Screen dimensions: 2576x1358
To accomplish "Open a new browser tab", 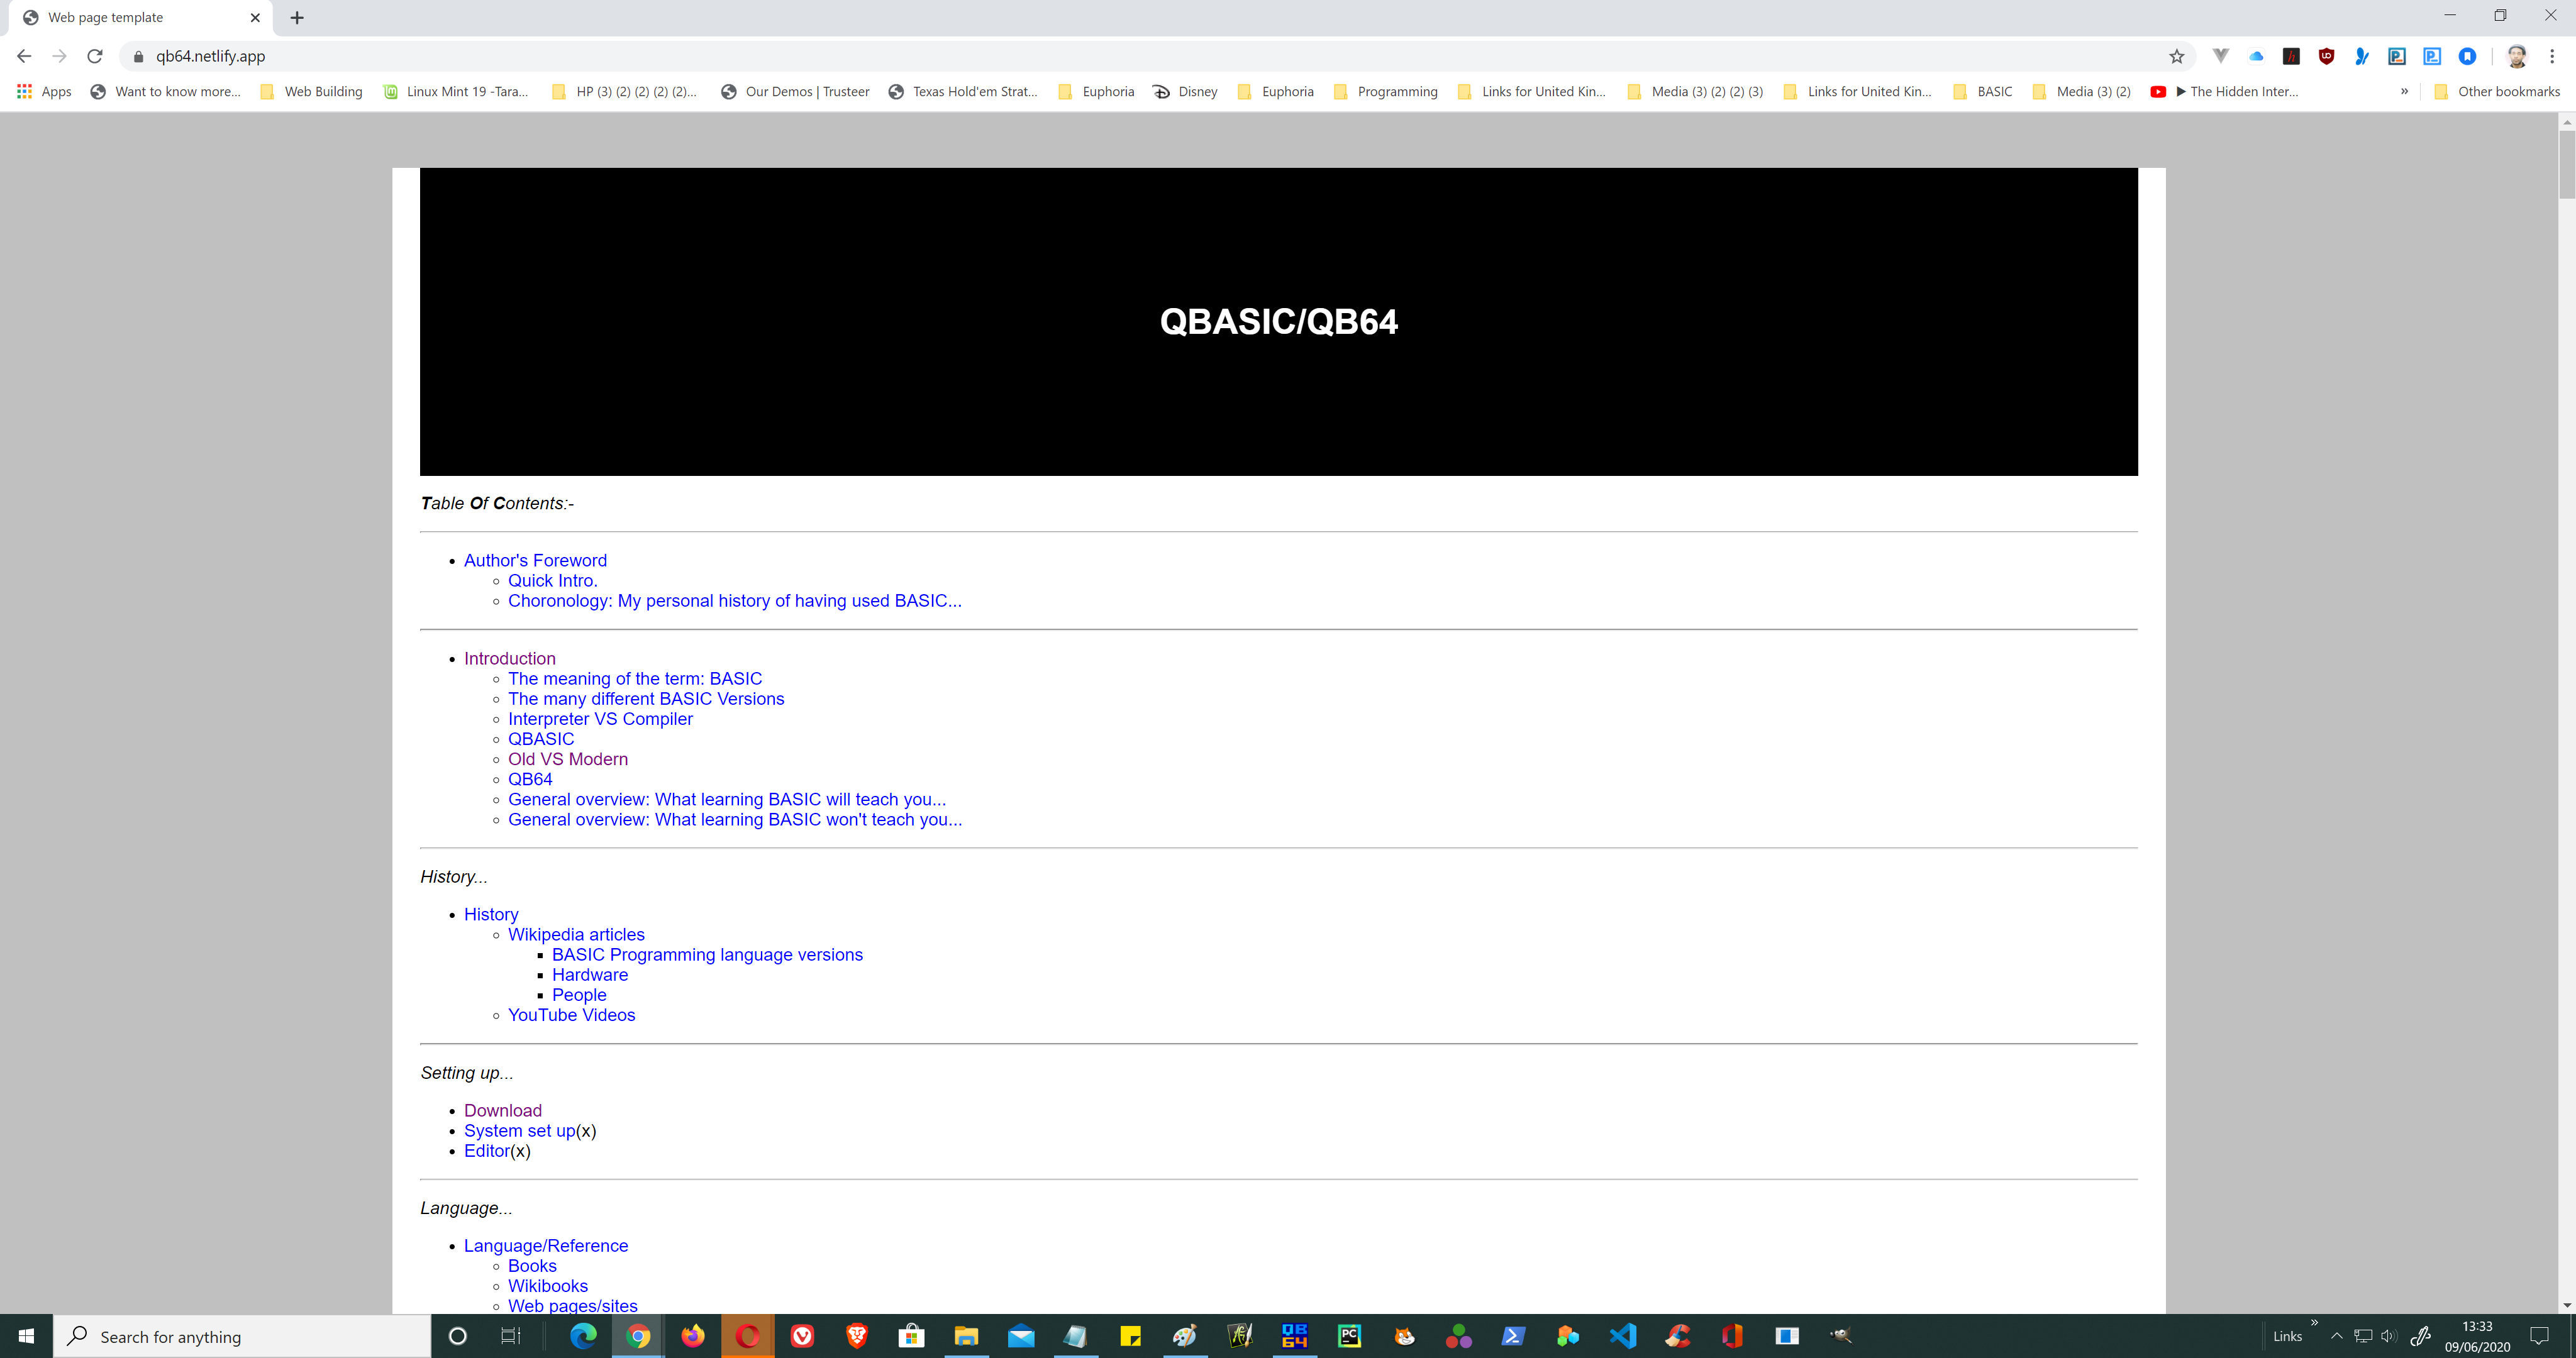I will tap(297, 17).
